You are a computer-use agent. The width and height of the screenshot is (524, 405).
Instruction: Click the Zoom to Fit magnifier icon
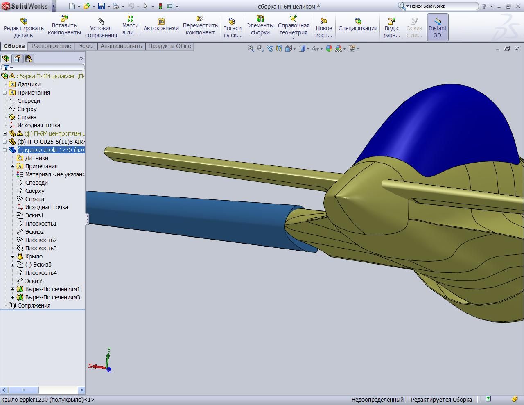pos(251,48)
